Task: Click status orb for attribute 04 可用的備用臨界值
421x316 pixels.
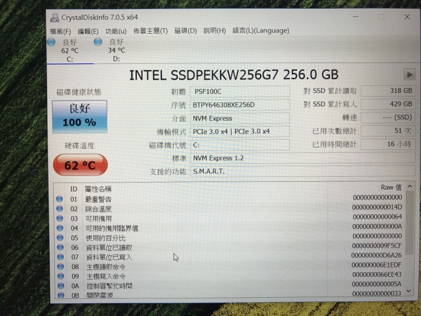Action: [60, 228]
